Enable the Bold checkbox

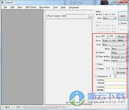[x=97, y=64]
